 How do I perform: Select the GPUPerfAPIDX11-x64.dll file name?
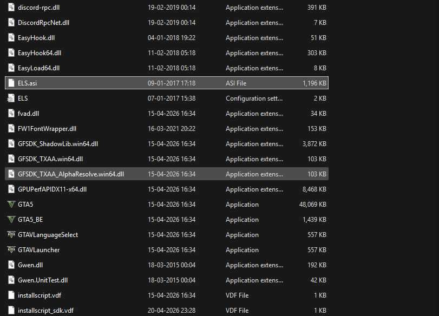pos(52,189)
